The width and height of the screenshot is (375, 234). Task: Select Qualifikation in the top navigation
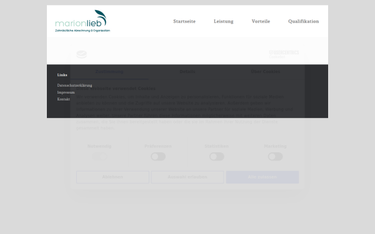click(304, 21)
